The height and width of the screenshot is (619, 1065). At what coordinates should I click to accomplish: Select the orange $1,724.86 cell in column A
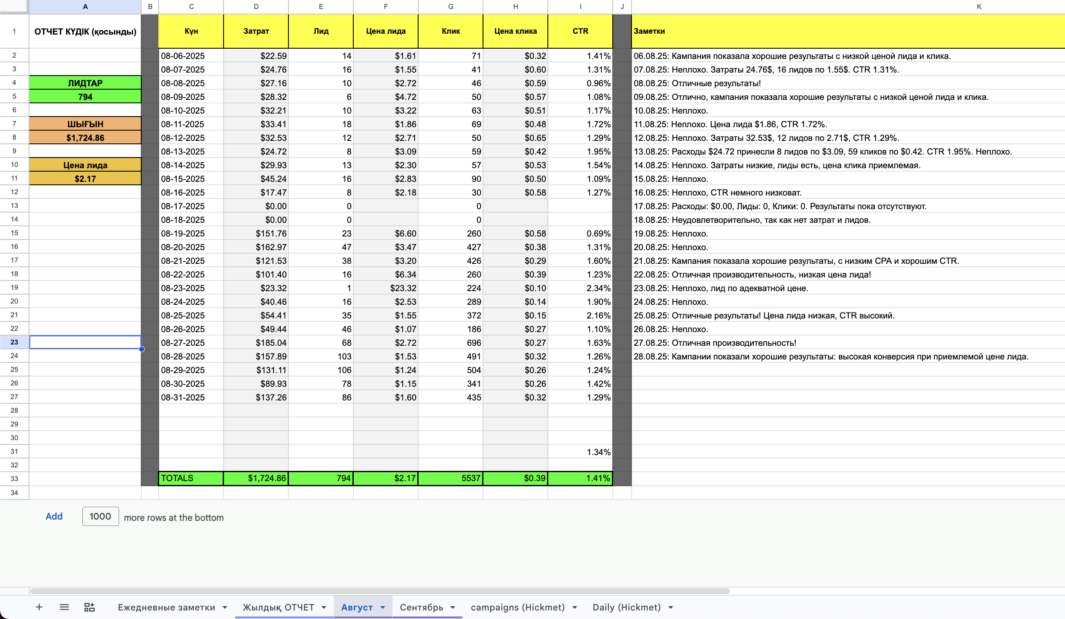(85, 137)
